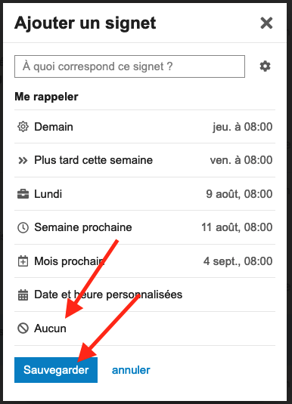The image size is (292, 404).
Task: Choose Mois prochain reminder
Action: pos(144,261)
